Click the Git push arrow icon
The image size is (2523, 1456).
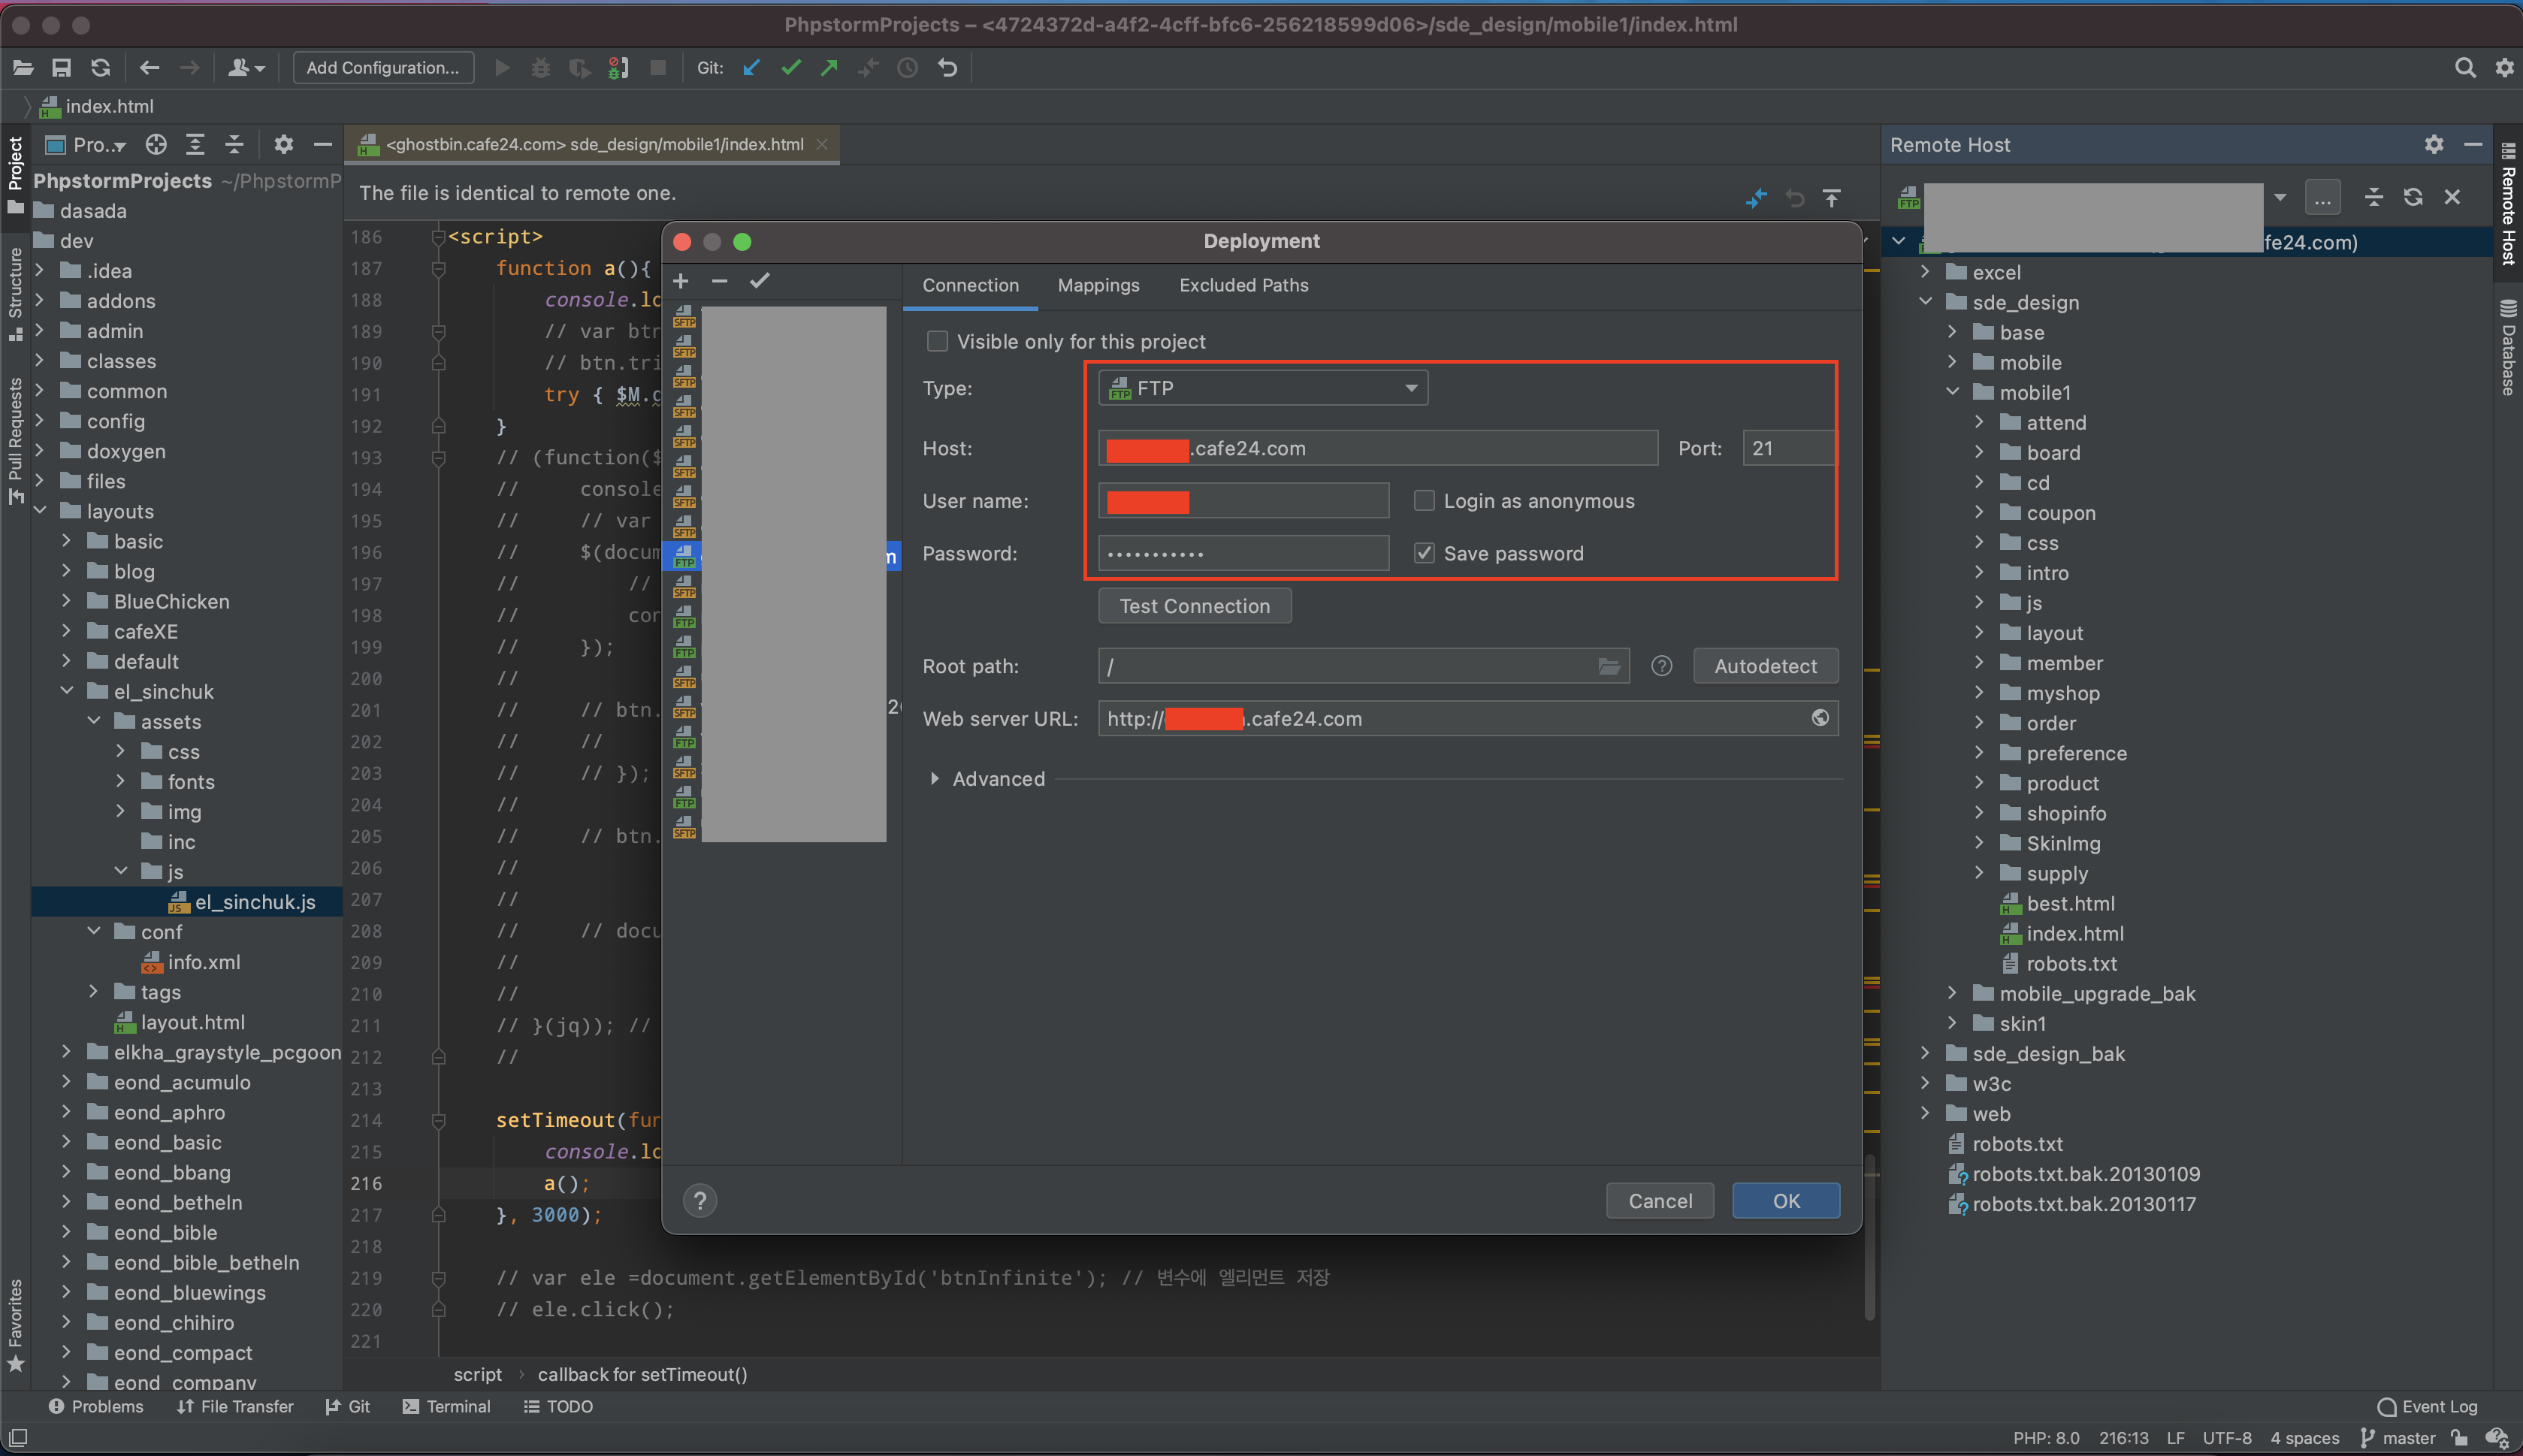coord(829,68)
